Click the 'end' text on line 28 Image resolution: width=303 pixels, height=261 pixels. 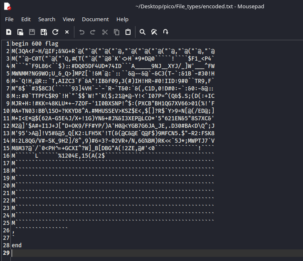pos(17,245)
